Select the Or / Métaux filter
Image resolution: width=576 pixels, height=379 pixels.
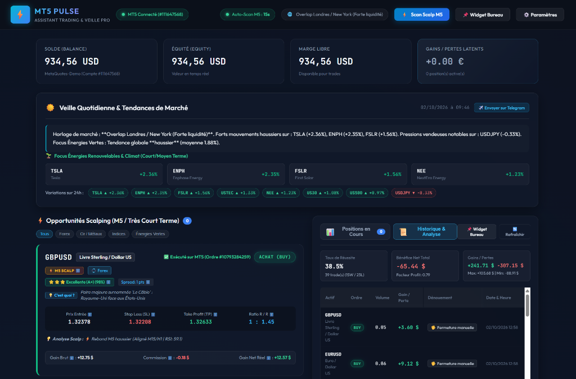point(91,234)
